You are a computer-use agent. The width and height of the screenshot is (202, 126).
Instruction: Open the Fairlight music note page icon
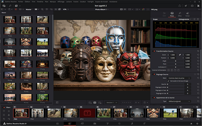[x=132, y=124]
